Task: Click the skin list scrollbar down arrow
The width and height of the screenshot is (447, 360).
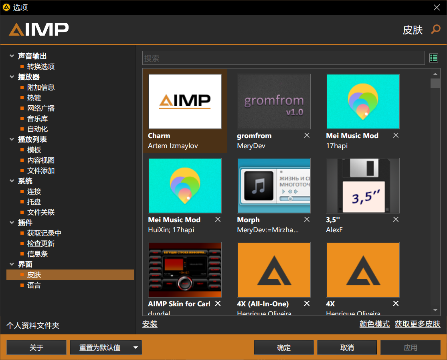Action: click(x=435, y=310)
